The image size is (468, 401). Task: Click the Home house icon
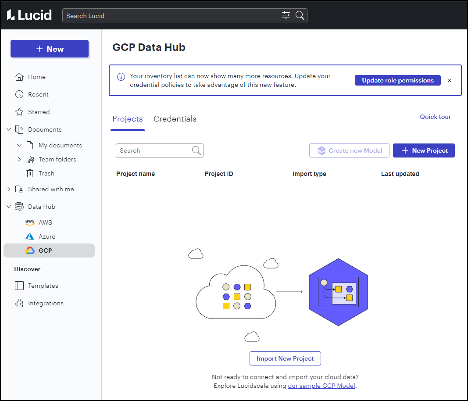click(x=19, y=77)
